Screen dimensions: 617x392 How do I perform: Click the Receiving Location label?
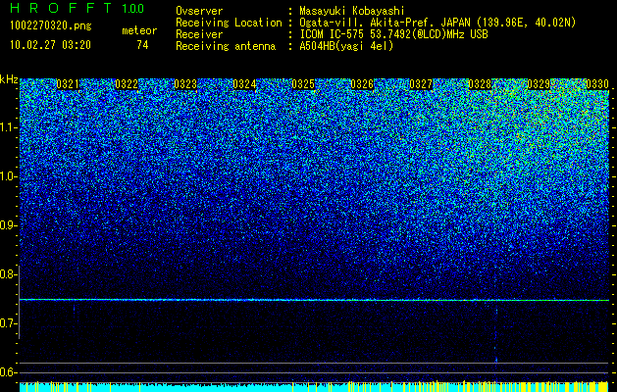[x=229, y=23]
